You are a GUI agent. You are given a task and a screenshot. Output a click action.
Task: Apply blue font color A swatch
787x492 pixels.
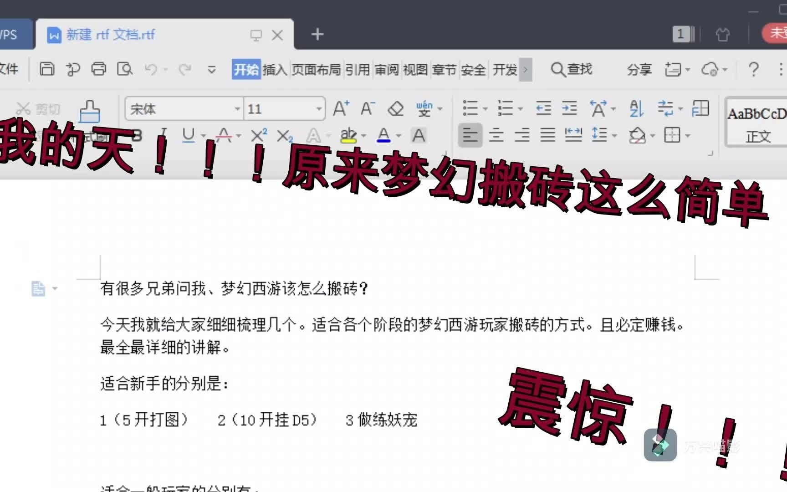point(383,135)
